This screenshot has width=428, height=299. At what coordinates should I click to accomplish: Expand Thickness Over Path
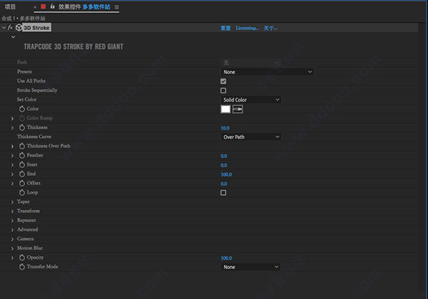click(12, 146)
